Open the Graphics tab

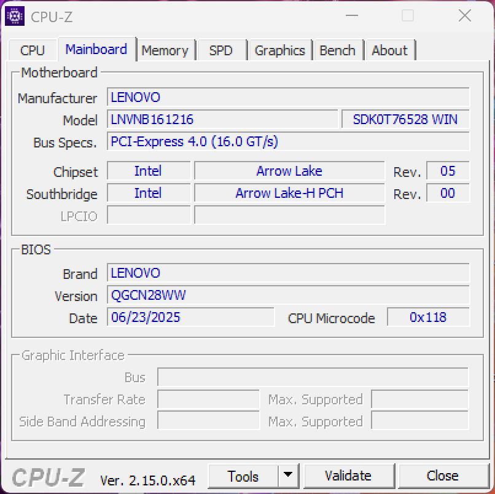pyautogui.click(x=279, y=50)
